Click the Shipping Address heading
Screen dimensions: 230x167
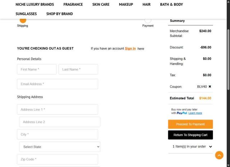(30, 97)
